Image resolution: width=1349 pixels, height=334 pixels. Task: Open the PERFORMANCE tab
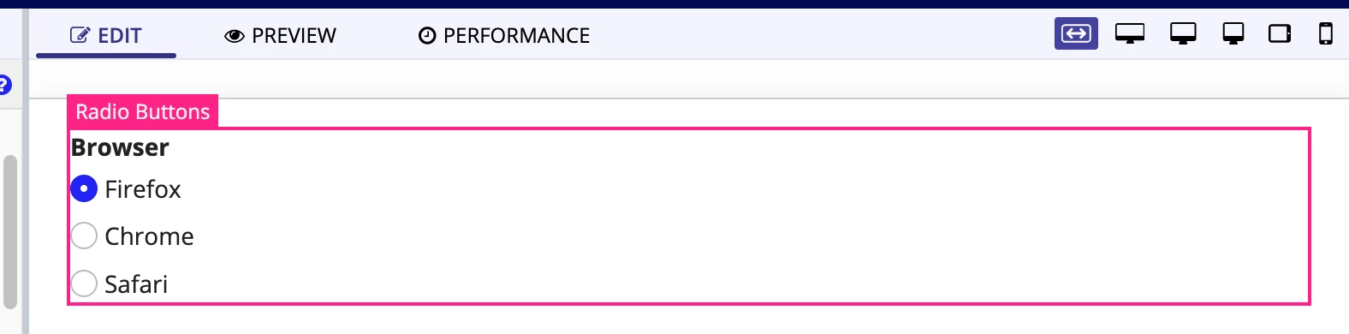[504, 36]
